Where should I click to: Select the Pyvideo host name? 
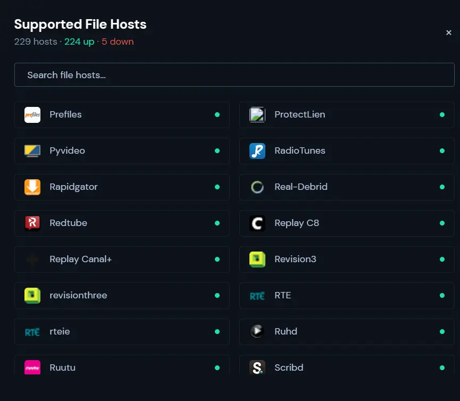67,151
